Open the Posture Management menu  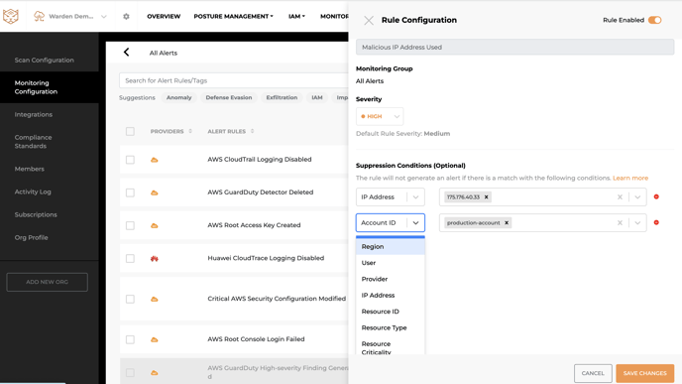[234, 17]
